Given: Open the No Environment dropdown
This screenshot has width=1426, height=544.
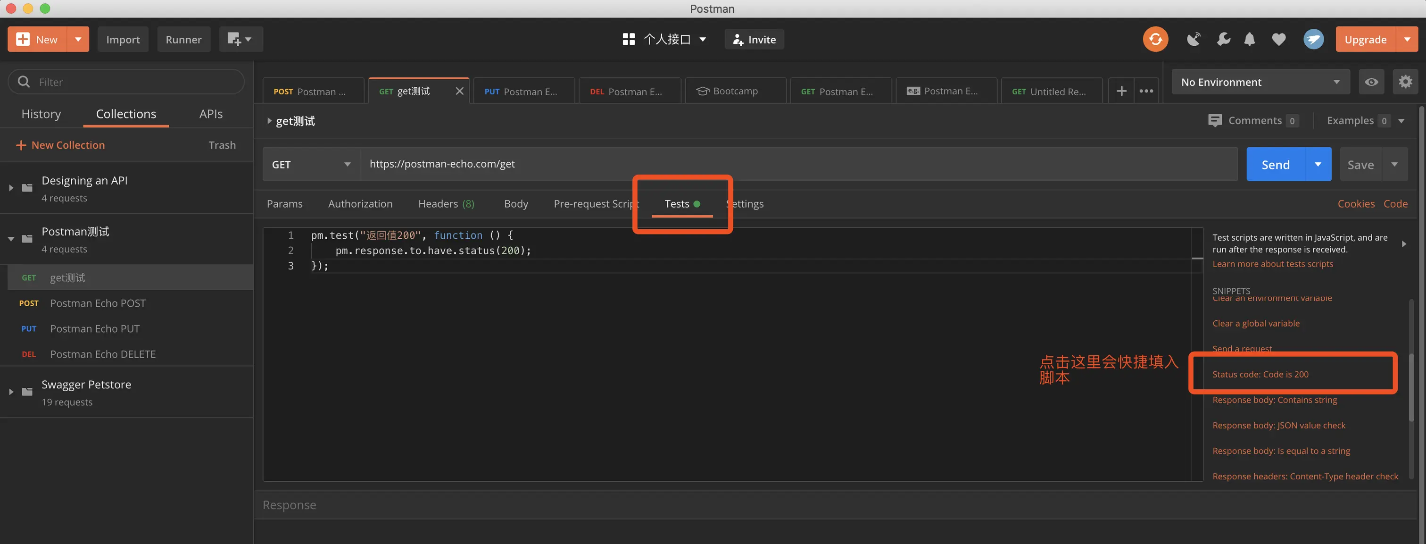Looking at the screenshot, I should tap(1260, 82).
